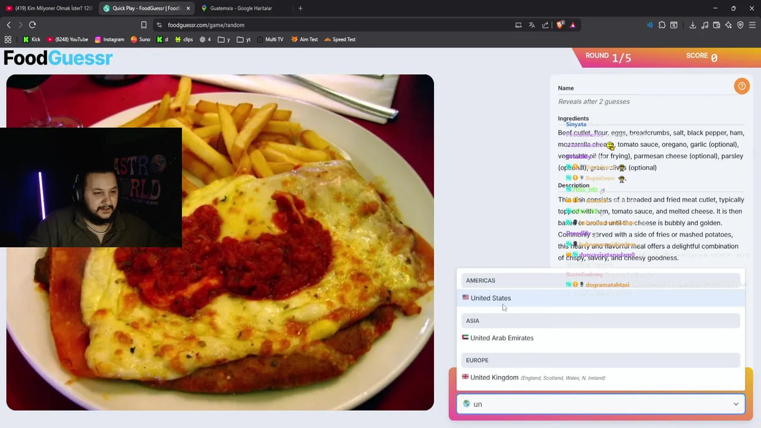The width and height of the screenshot is (761, 428).
Task: Close the FoodGuessr tab
Action: pyautogui.click(x=188, y=8)
